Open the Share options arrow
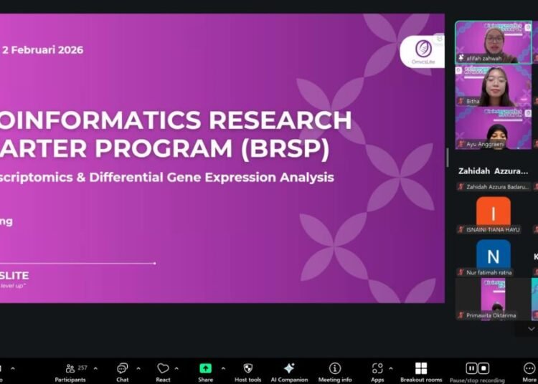This screenshot has width=538, height=384. [222, 368]
